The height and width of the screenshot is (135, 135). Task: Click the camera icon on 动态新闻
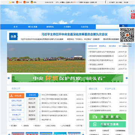[94, 117]
